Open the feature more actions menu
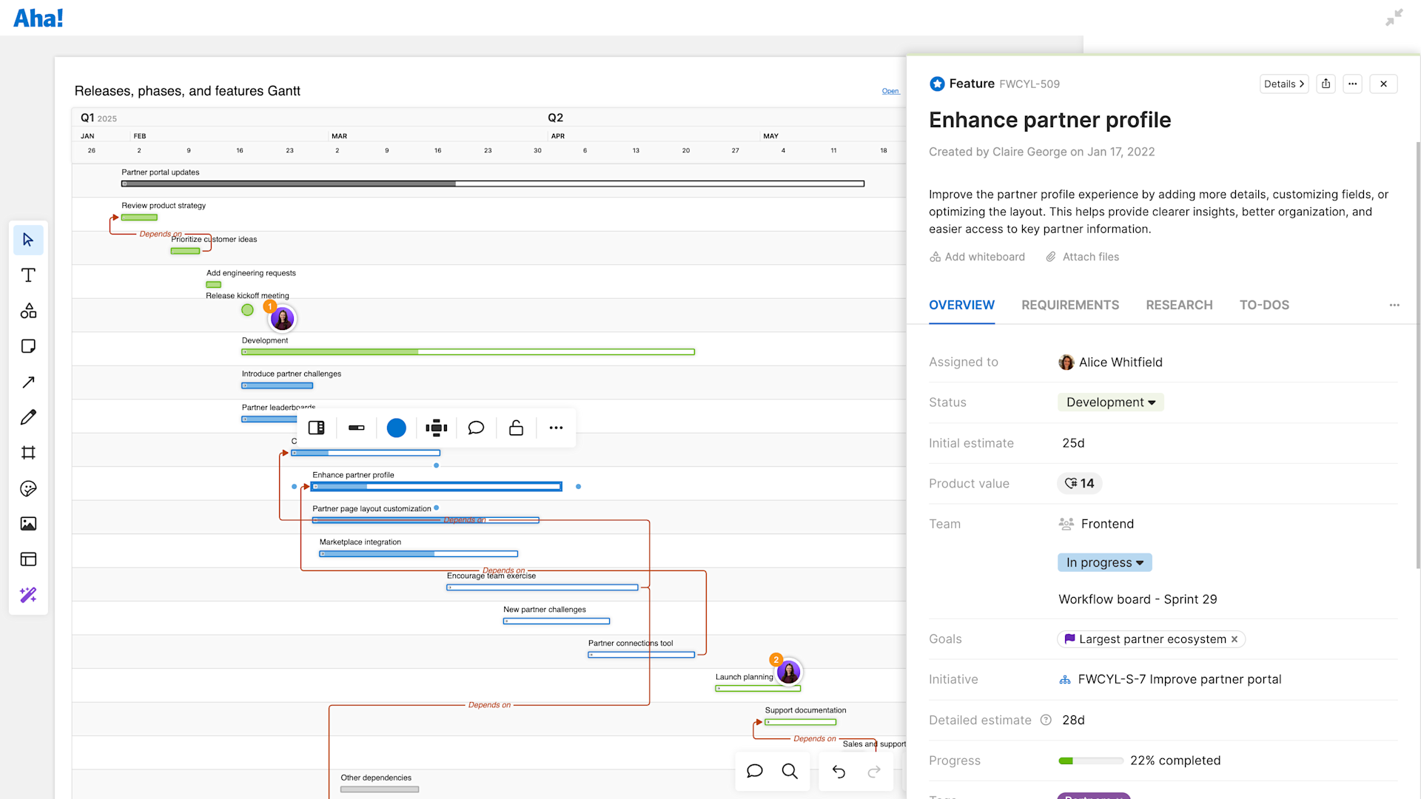1421x799 pixels. 1353,84
